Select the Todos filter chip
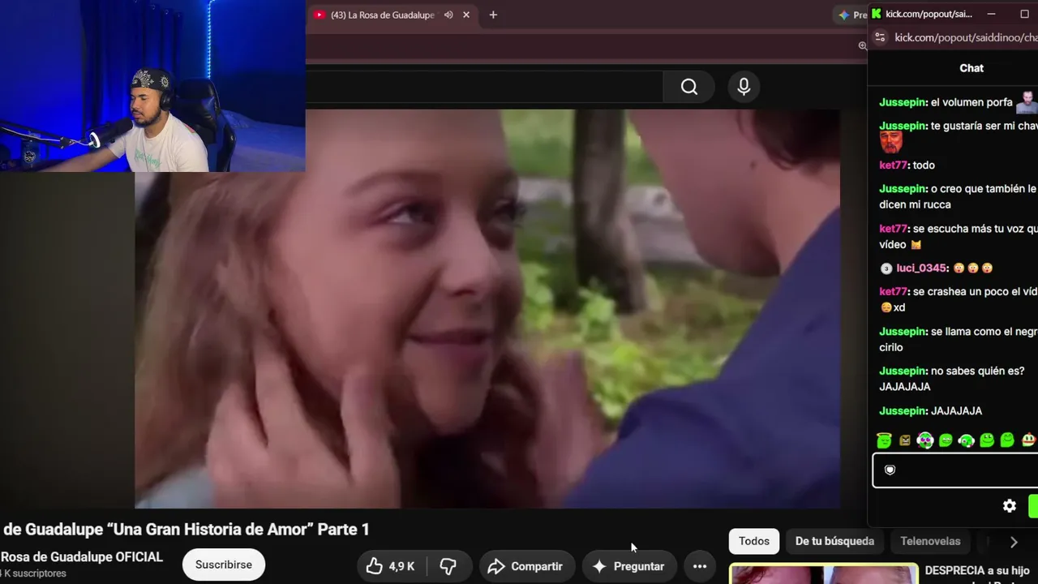The width and height of the screenshot is (1038, 584). point(754,541)
